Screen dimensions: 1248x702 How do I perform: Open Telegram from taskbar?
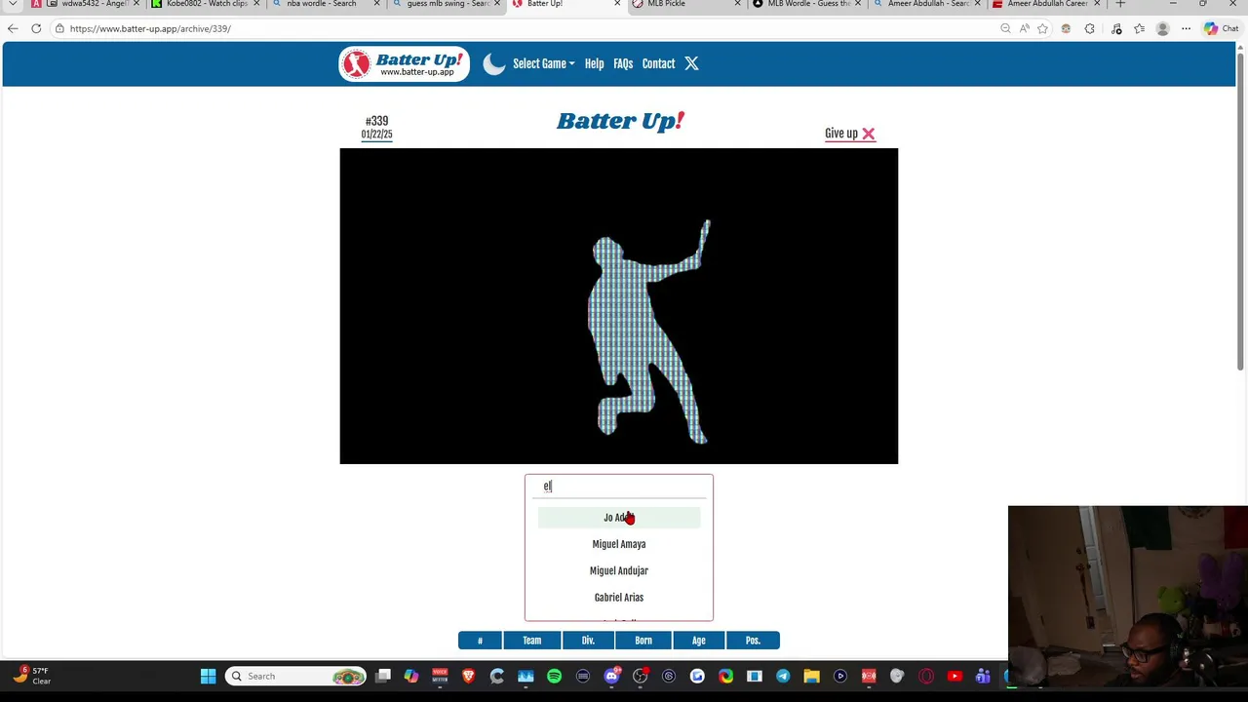[x=783, y=676]
